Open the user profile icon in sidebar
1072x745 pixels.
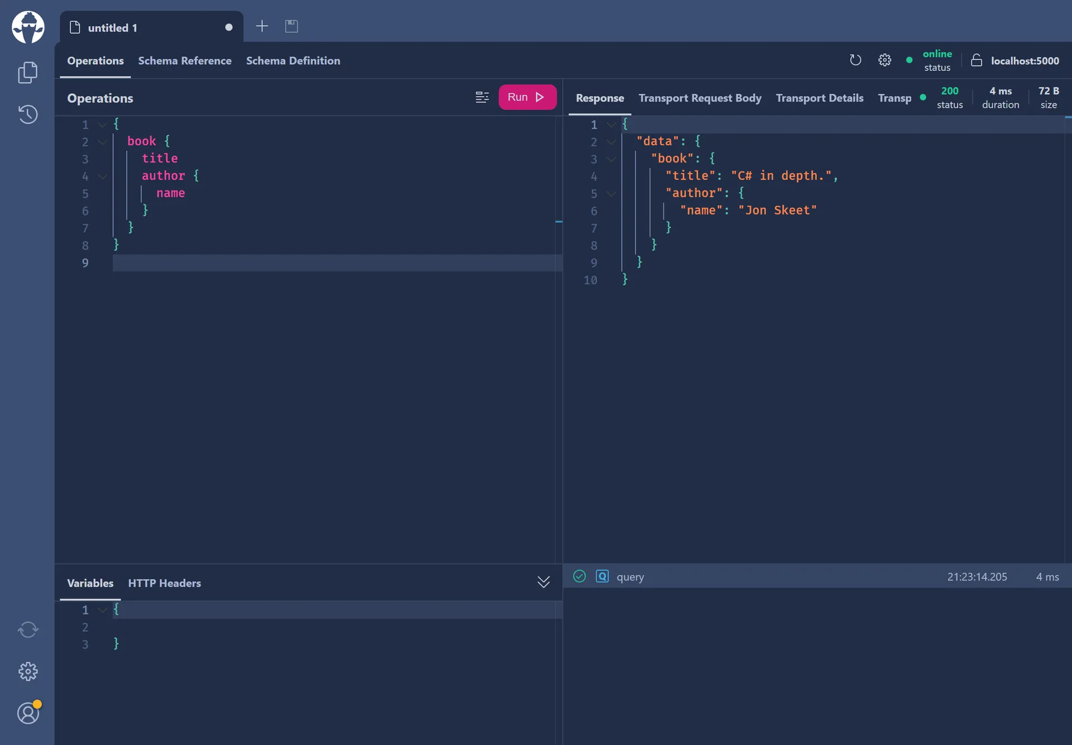click(x=28, y=713)
